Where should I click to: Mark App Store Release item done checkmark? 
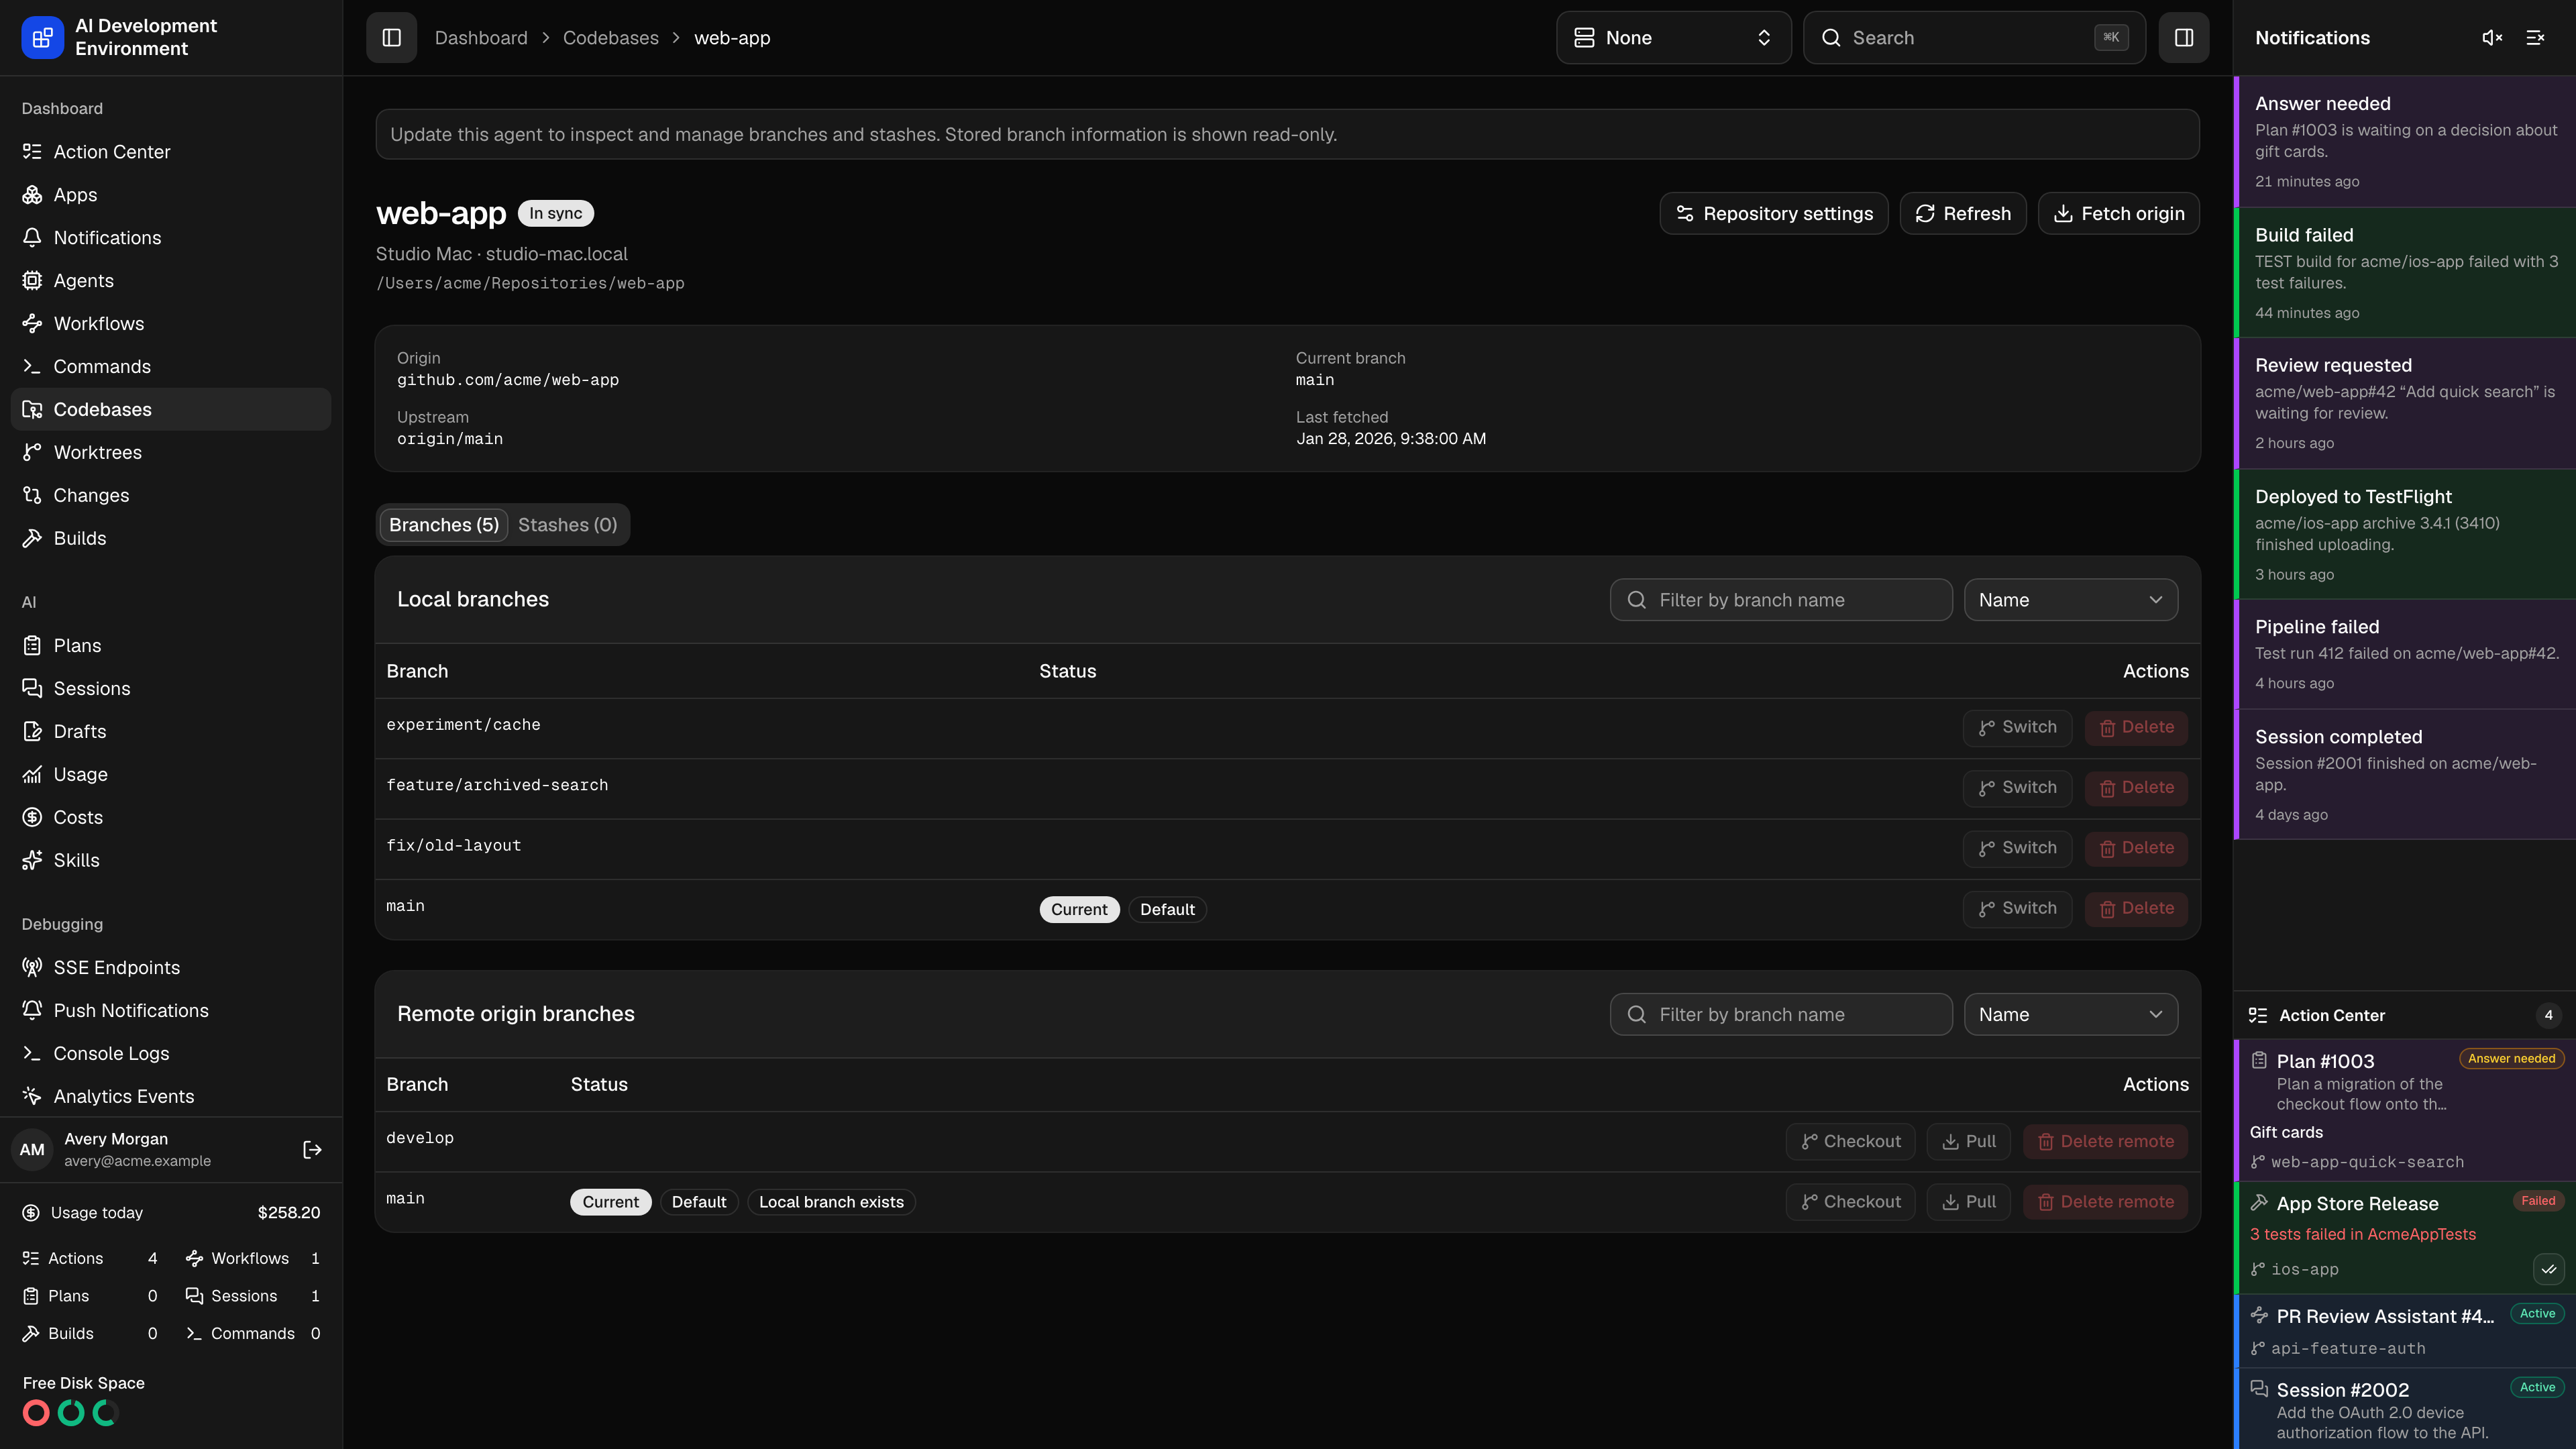click(x=2548, y=1270)
